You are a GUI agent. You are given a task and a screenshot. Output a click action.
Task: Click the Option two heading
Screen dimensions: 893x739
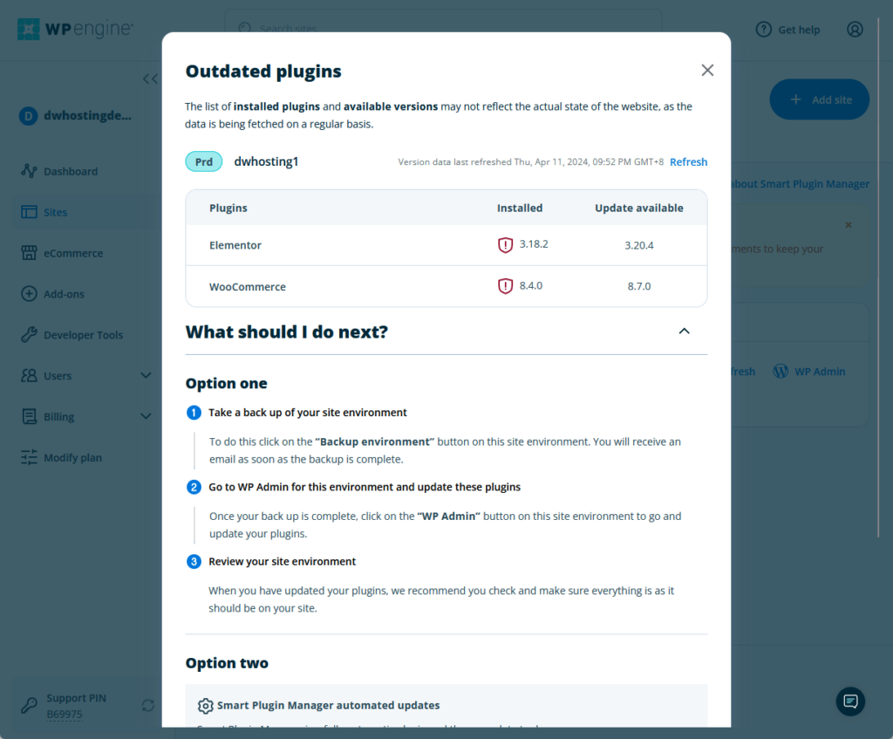pos(227,663)
